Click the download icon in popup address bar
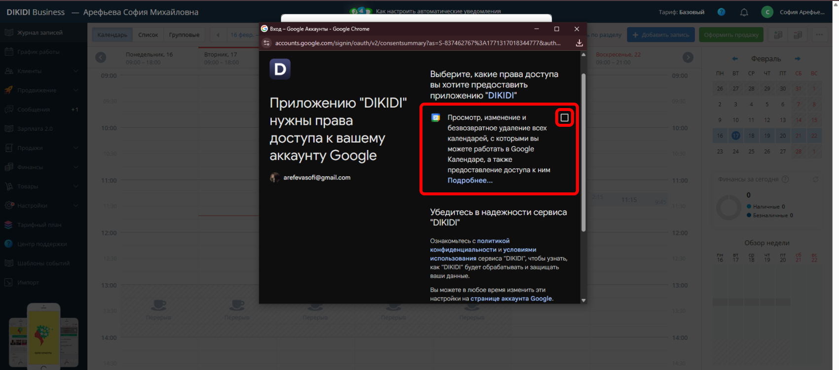Screen dimensions: 839x370 pos(579,43)
